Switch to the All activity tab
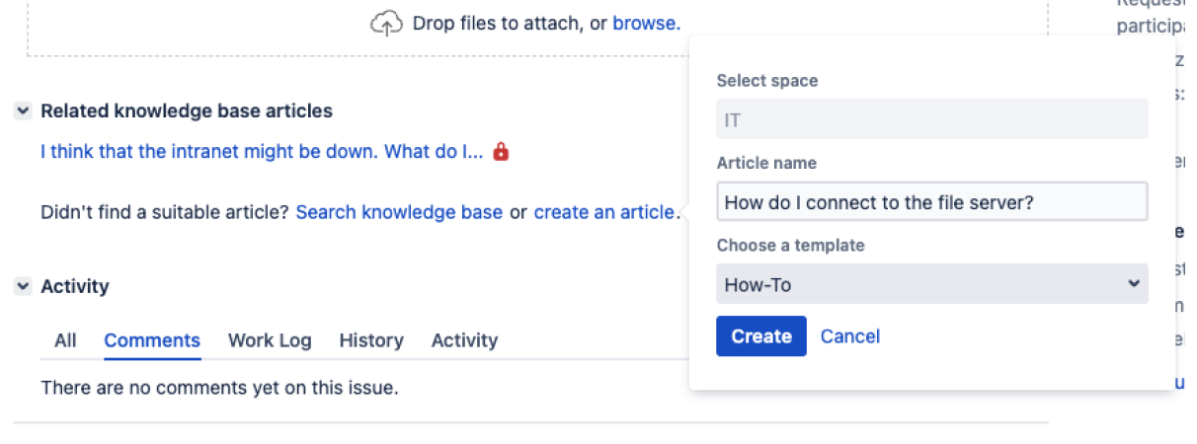Screen dimensions: 1197x444 65,340
